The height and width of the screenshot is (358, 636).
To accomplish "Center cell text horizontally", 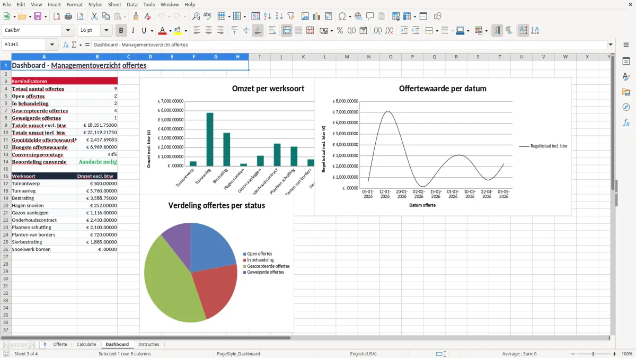I will click(209, 31).
